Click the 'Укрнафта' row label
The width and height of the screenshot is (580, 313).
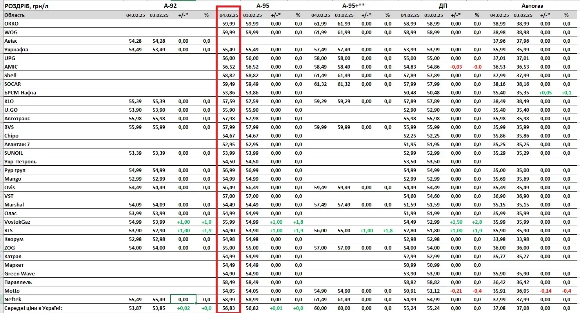16,49
